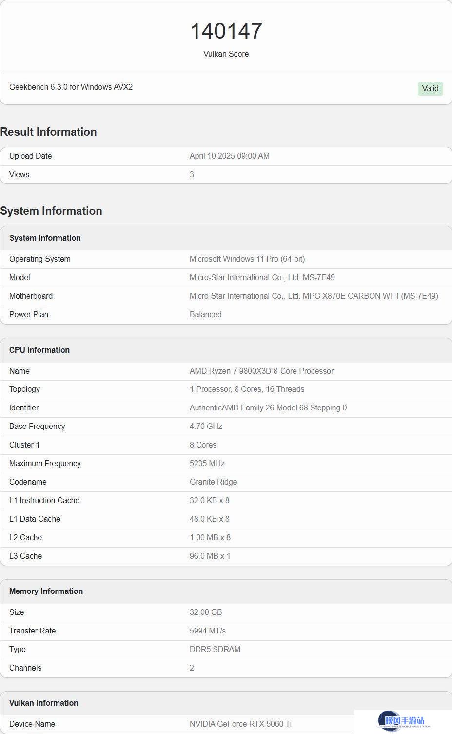Click the views count value 3
452x734 pixels.
(192, 175)
